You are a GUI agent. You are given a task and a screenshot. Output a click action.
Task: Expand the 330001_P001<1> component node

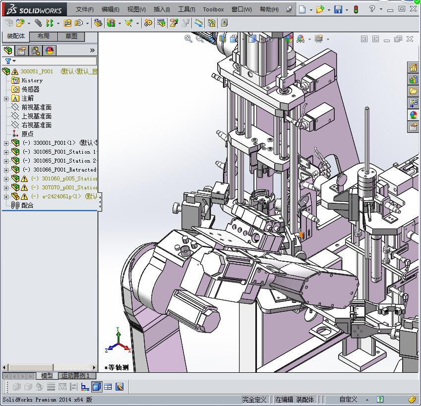tap(6, 143)
